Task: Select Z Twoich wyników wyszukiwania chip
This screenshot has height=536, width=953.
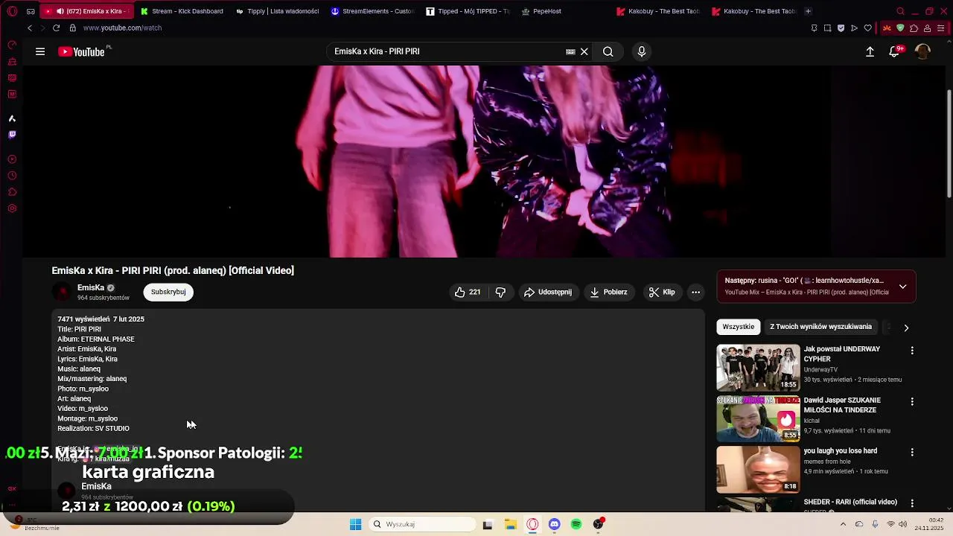Action: (x=820, y=327)
